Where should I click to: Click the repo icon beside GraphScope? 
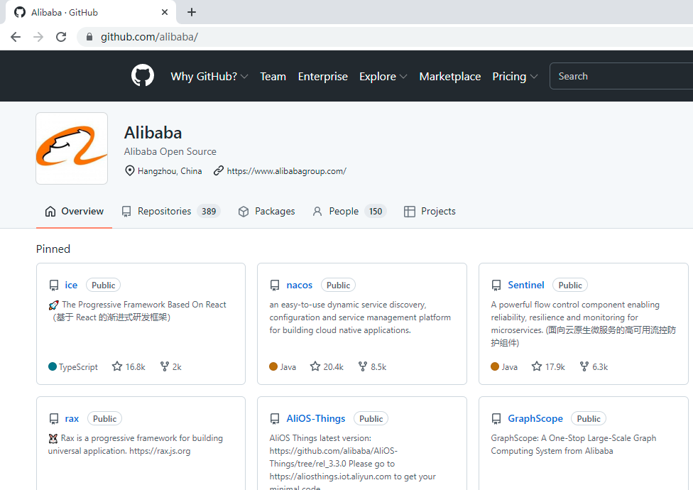pyautogui.click(x=496, y=419)
